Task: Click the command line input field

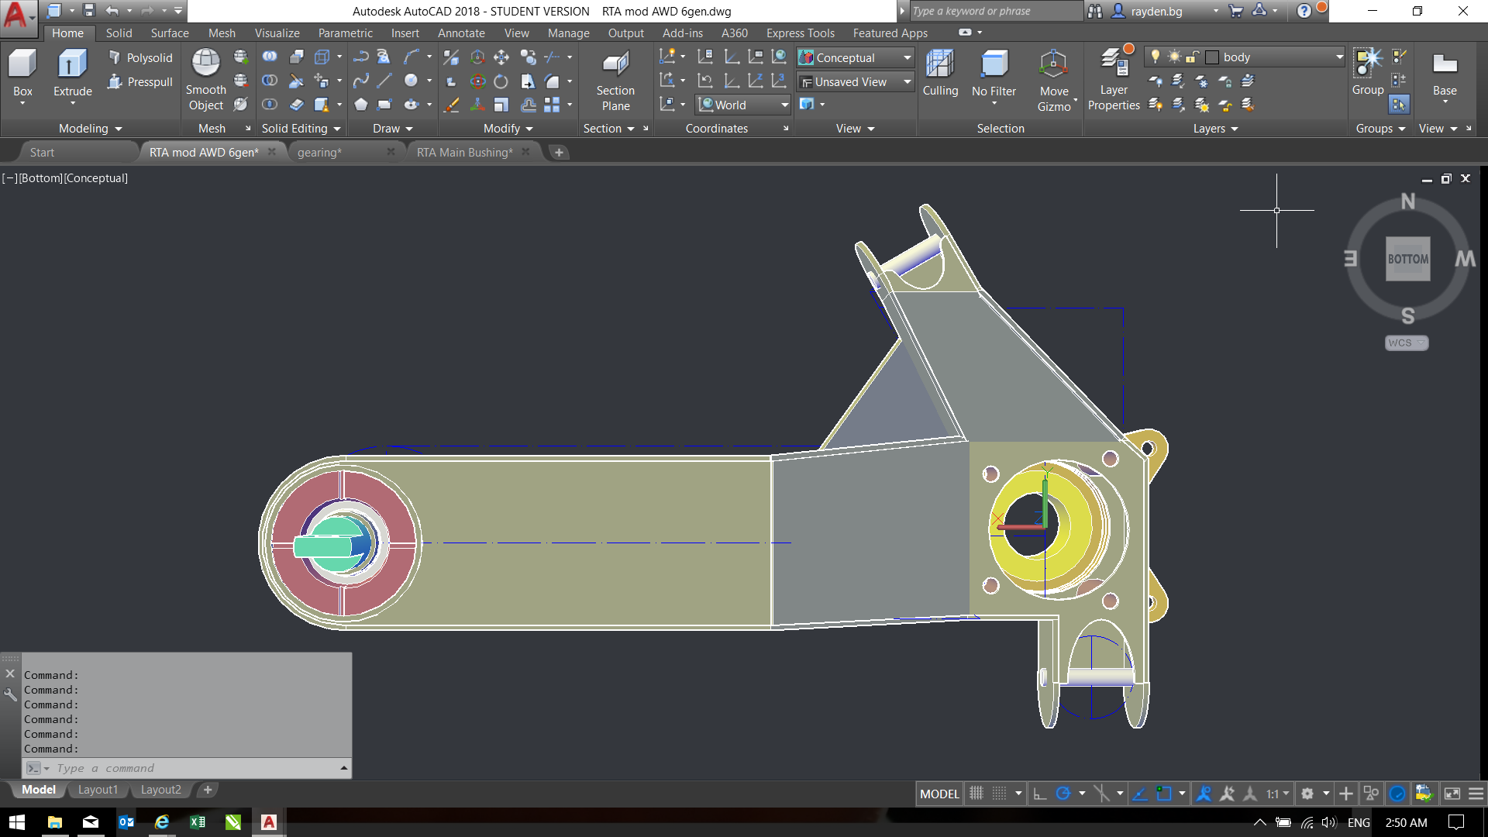Action: 194,768
